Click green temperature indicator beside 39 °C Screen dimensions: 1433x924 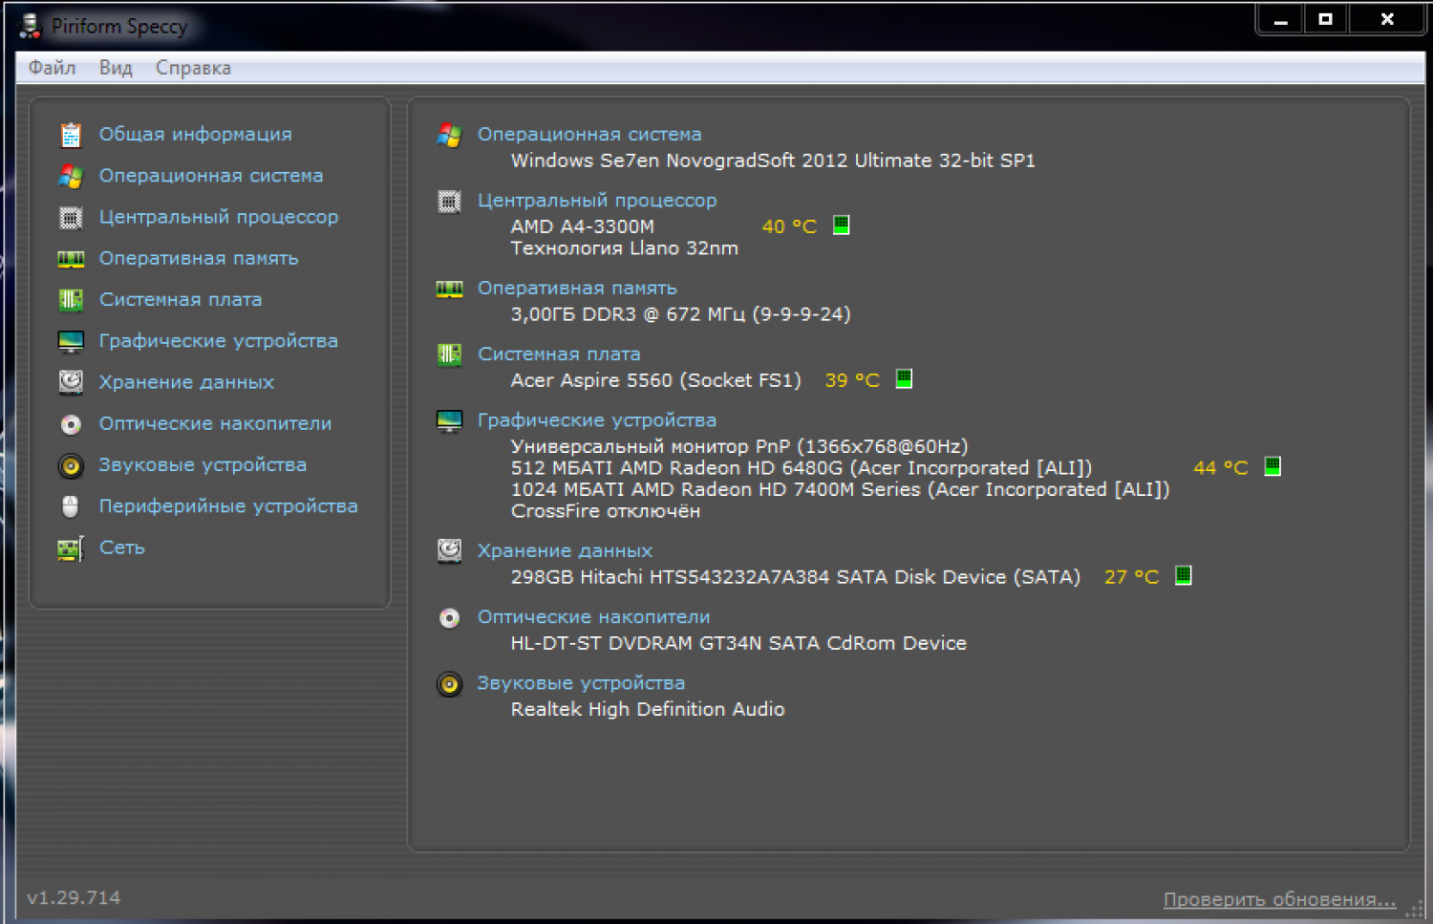coord(904,379)
